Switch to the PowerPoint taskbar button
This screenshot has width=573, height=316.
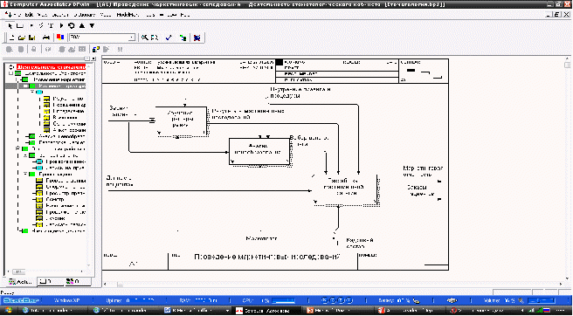tap(339, 310)
